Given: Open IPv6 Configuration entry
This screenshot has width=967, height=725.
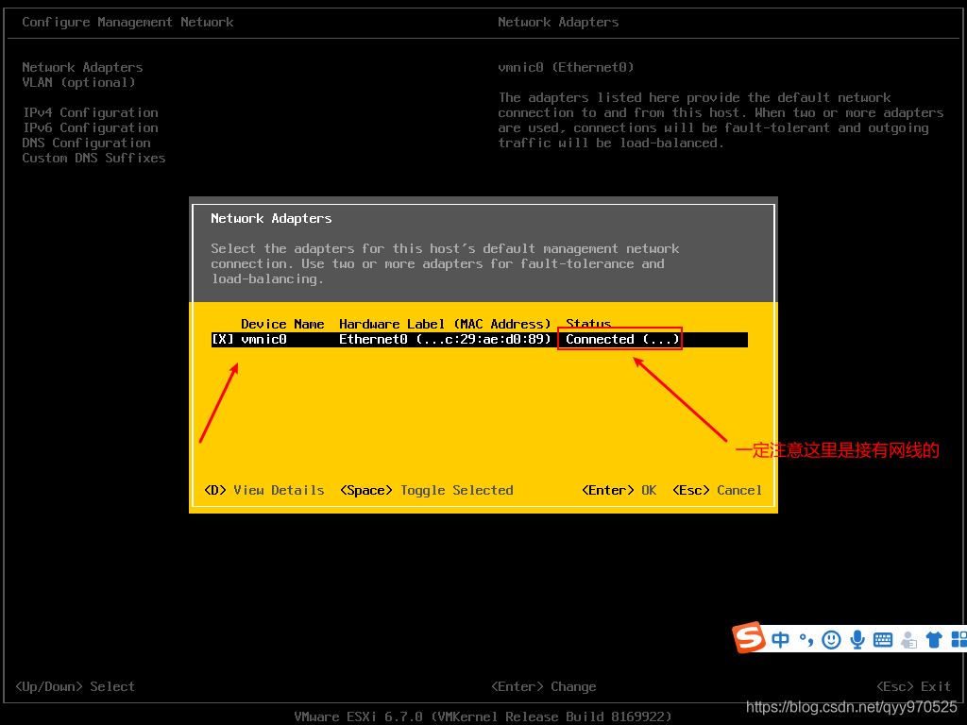Looking at the screenshot, I should tap(90, 127).
